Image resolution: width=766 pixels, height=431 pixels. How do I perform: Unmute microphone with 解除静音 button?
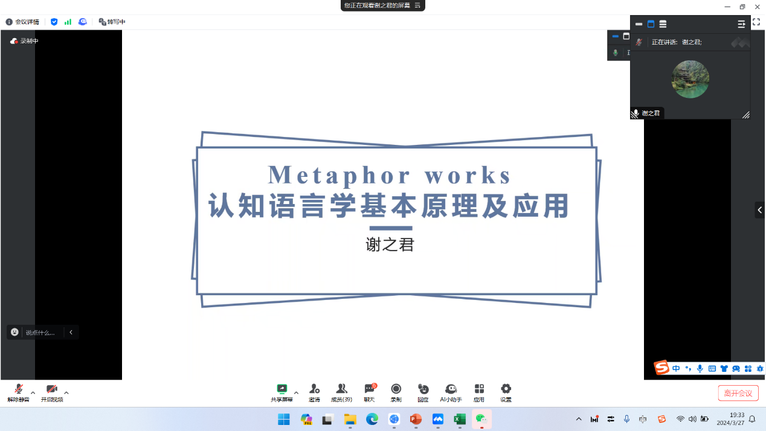pyautogui.click(x=18, y=391)
